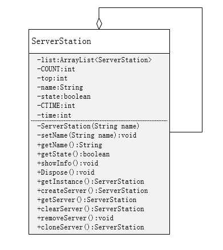This screenshot has height=250, width=223.
Task: Select the -top:int attribute line
Action: click(52, 78)
